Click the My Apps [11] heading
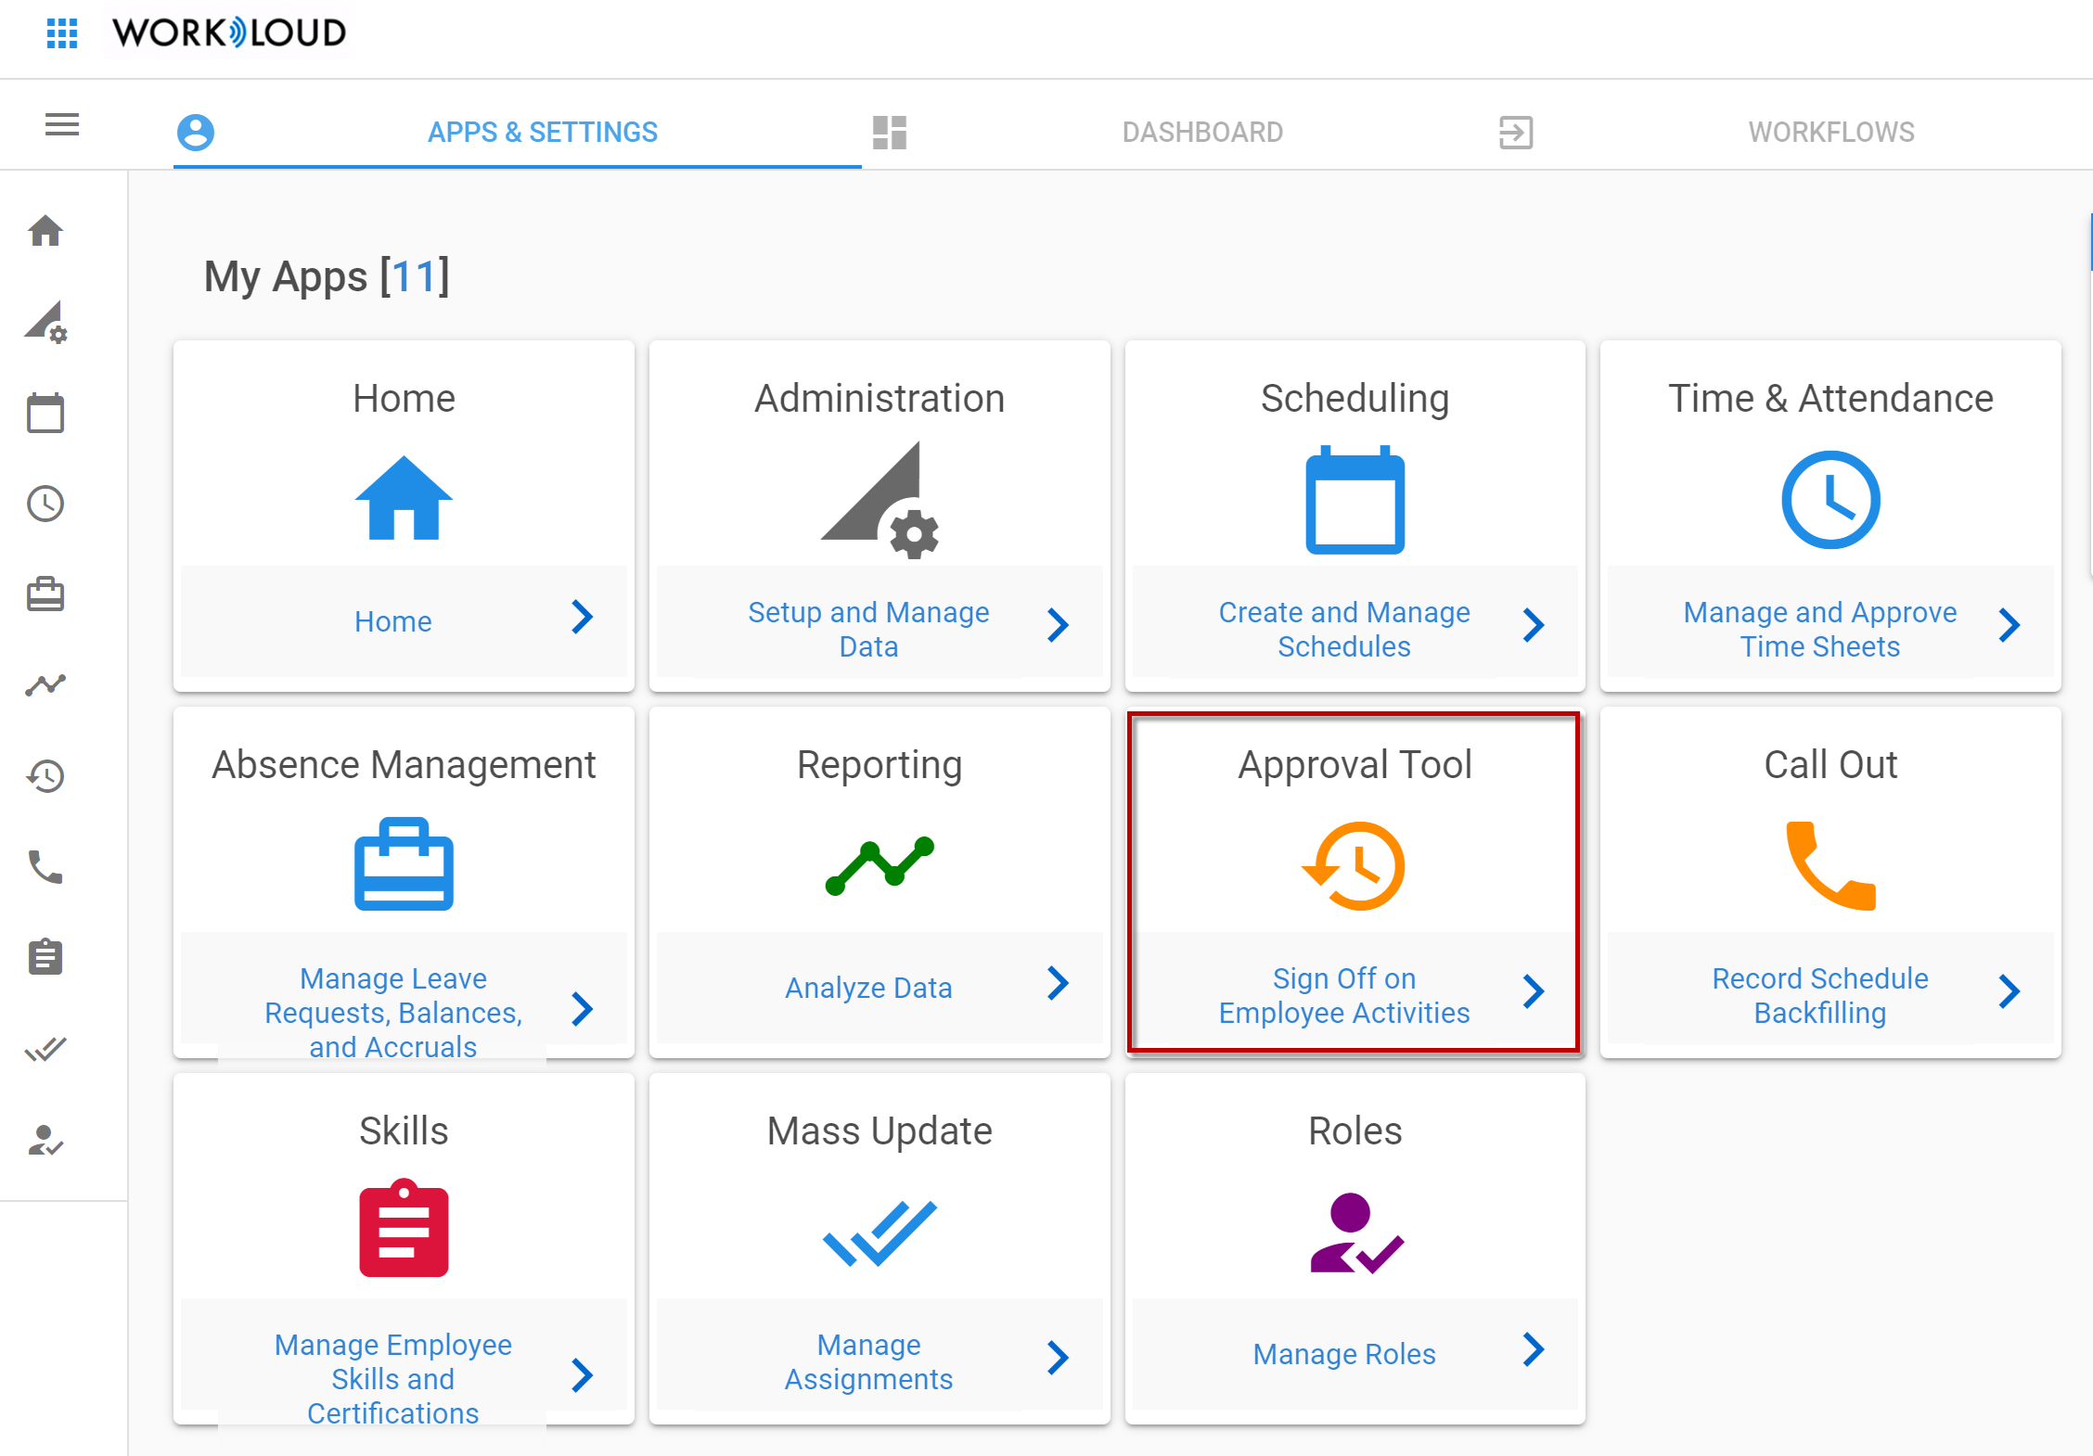The height and width of the screenshot is (1456, 2093). point(327,276)
